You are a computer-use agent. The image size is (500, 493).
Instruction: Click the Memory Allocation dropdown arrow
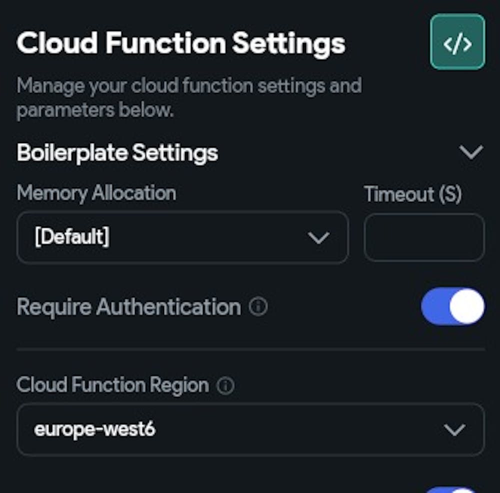[318, 238]
